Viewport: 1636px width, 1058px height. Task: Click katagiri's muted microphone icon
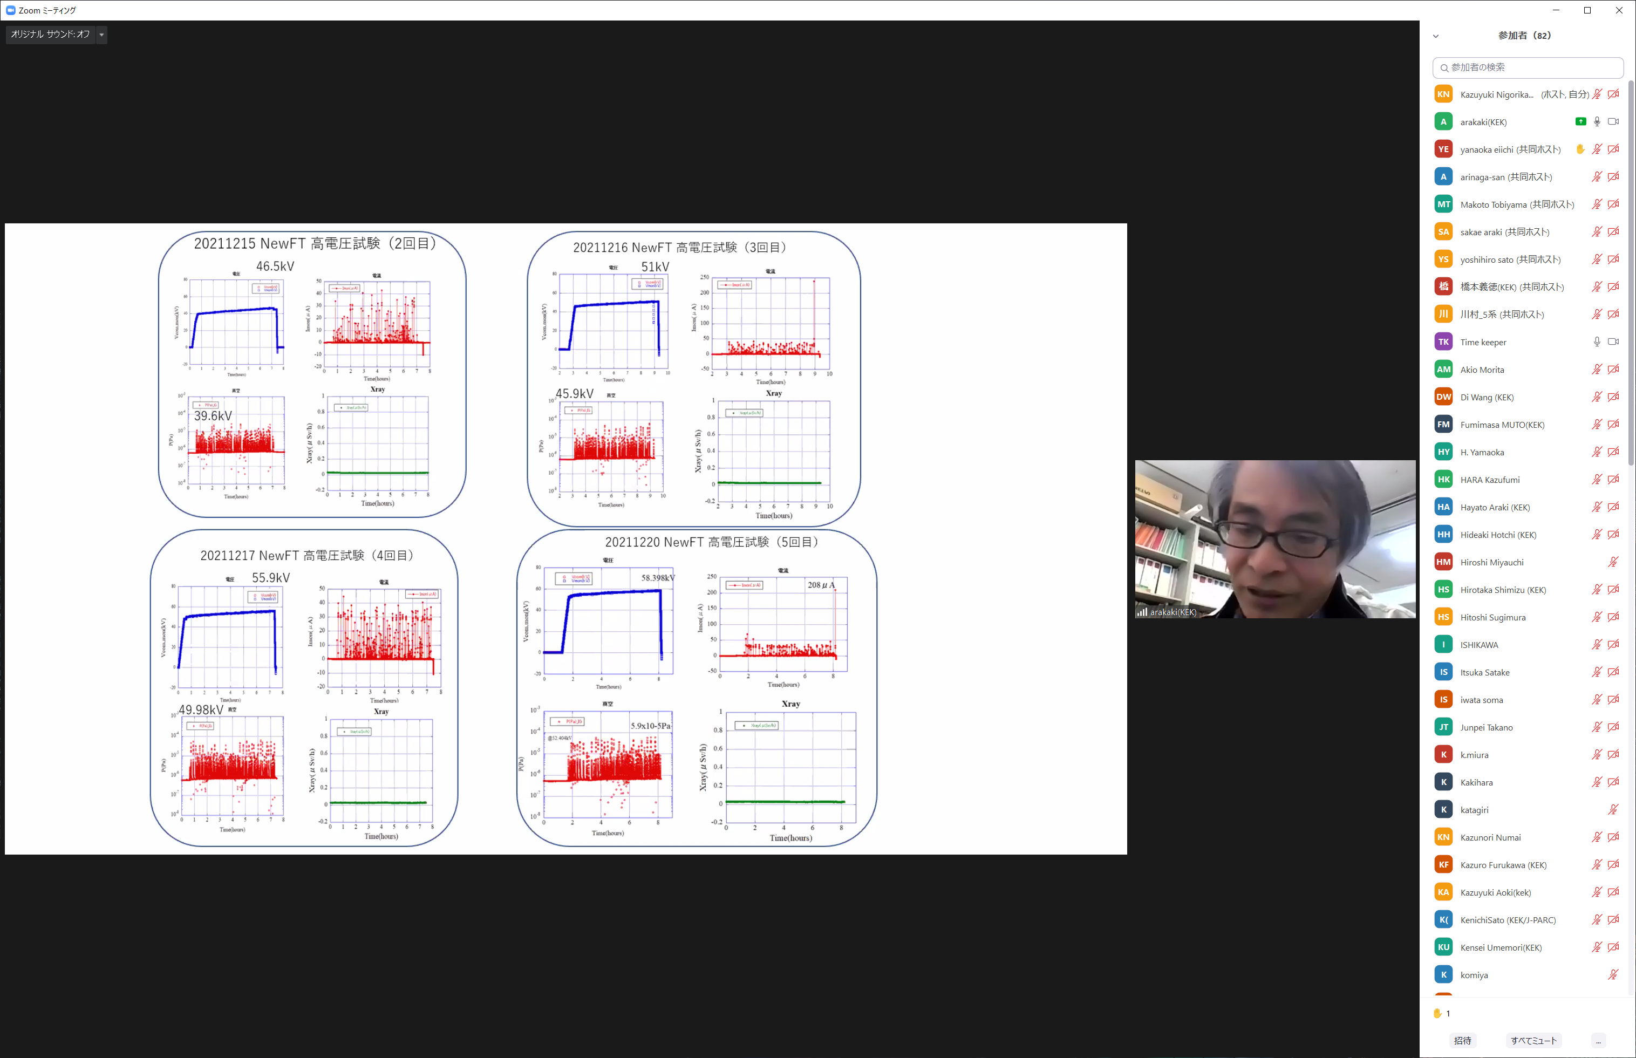(x=1613, y=809)
